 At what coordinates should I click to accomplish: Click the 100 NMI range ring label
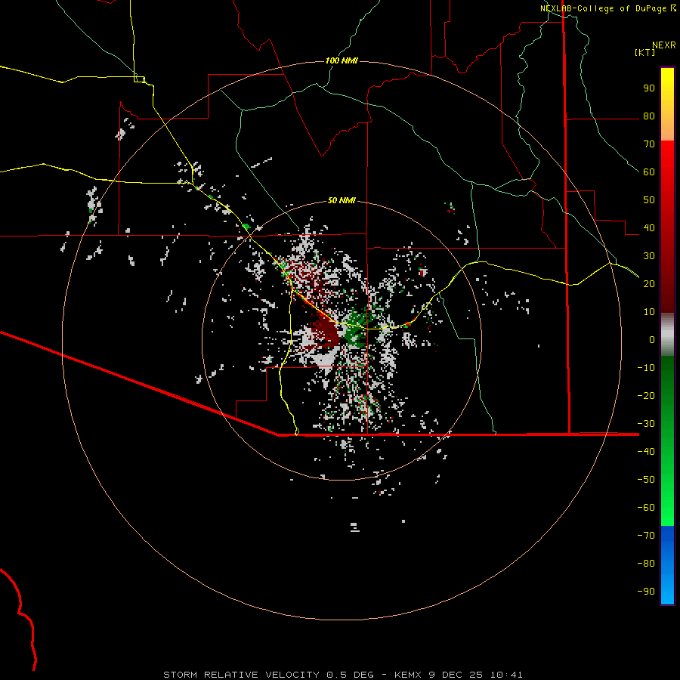(342, 60)
